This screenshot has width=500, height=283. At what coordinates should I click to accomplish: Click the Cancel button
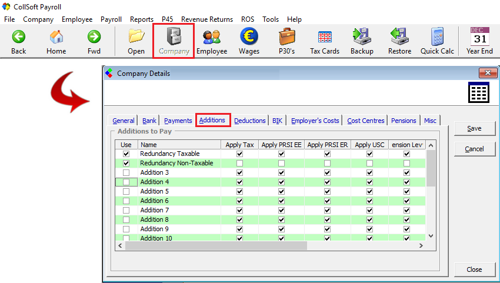coord(474,149)
